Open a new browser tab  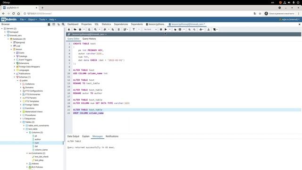tap(42, 8)
